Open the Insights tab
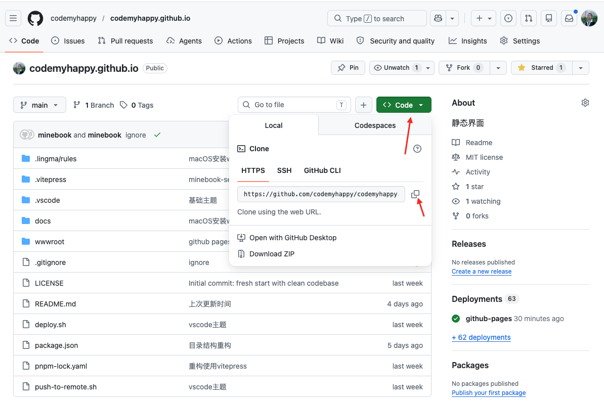Screen dimensions: 604x401 click(x=468, y=41)
